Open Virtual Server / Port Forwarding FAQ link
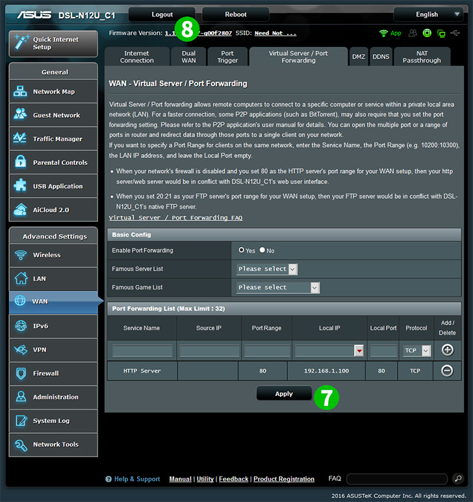This screenshot has height=502, width=473. 175,218
